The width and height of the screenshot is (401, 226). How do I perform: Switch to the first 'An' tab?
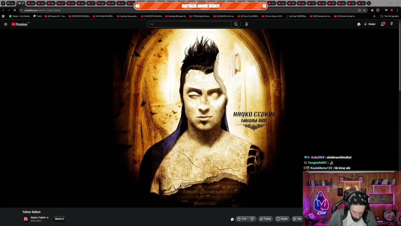click(11, 3)
